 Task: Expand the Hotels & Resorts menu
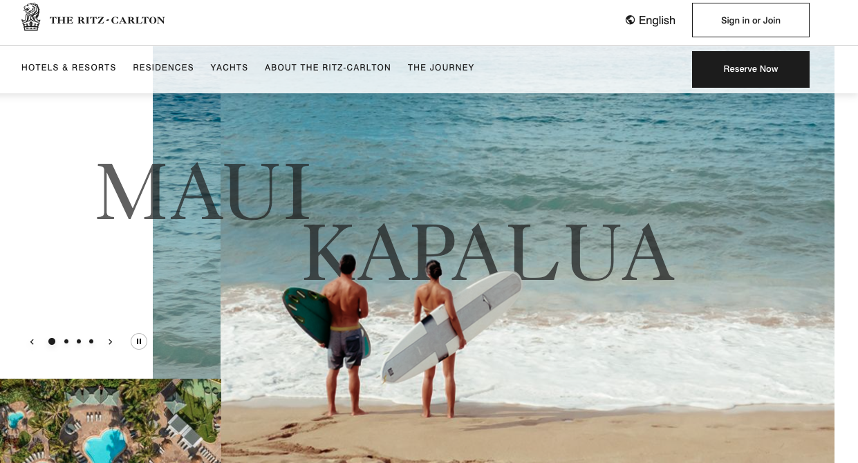point(68,68)
